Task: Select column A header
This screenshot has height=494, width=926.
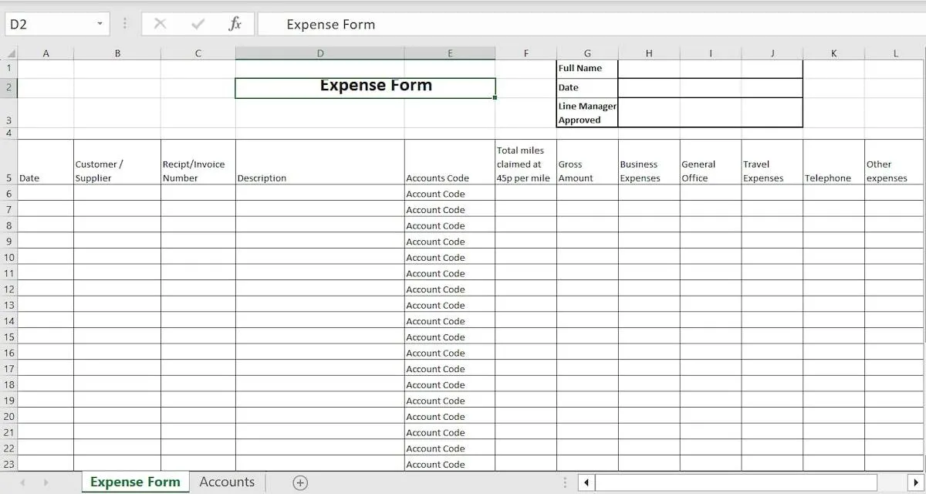Action: pyautogui.click(x=46, y=53)
